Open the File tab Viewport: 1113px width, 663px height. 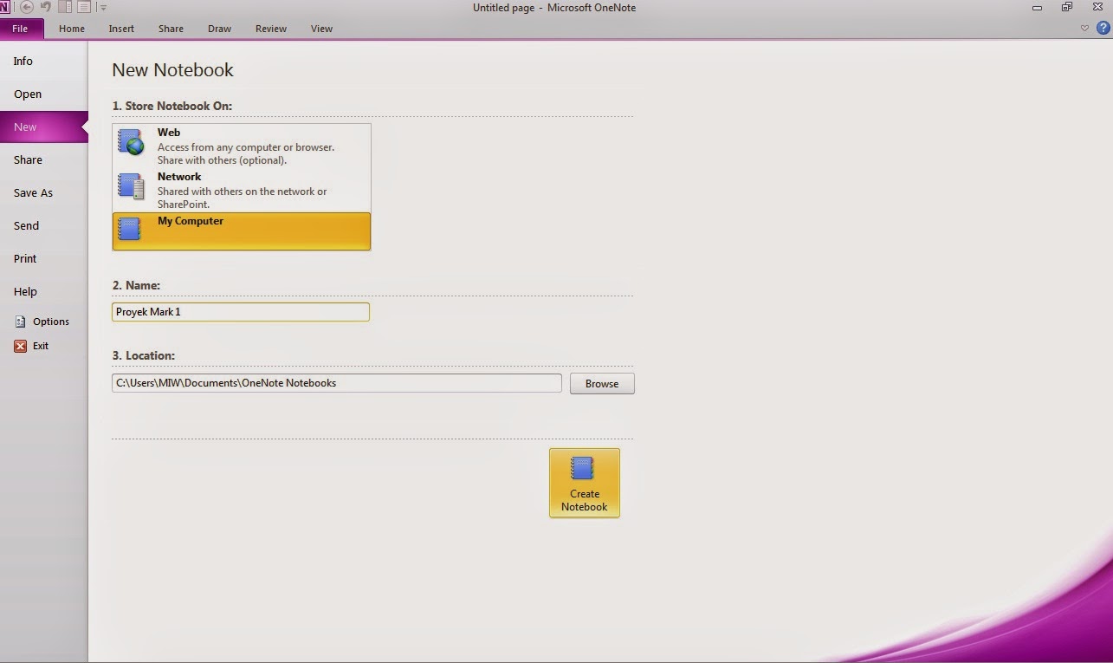[20, 29]
